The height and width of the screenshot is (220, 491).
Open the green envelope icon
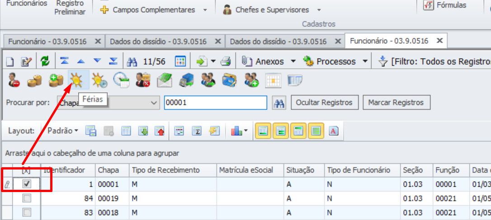[165, 80]
